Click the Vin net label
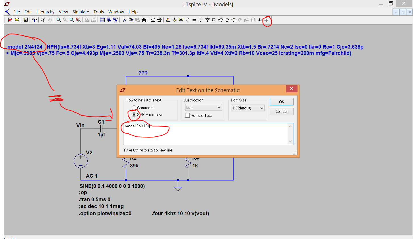Viewport: 413px width, 239px height. (80, 125)
